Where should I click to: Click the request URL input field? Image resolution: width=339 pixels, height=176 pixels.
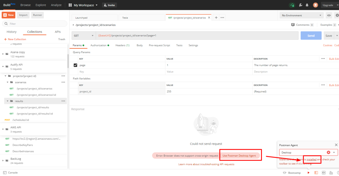tap(197, 36)
